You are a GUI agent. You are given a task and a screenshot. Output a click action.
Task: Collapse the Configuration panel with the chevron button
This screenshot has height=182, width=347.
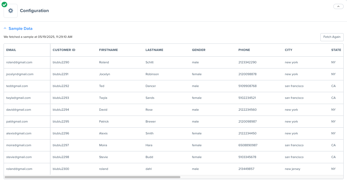click(338, 6)
